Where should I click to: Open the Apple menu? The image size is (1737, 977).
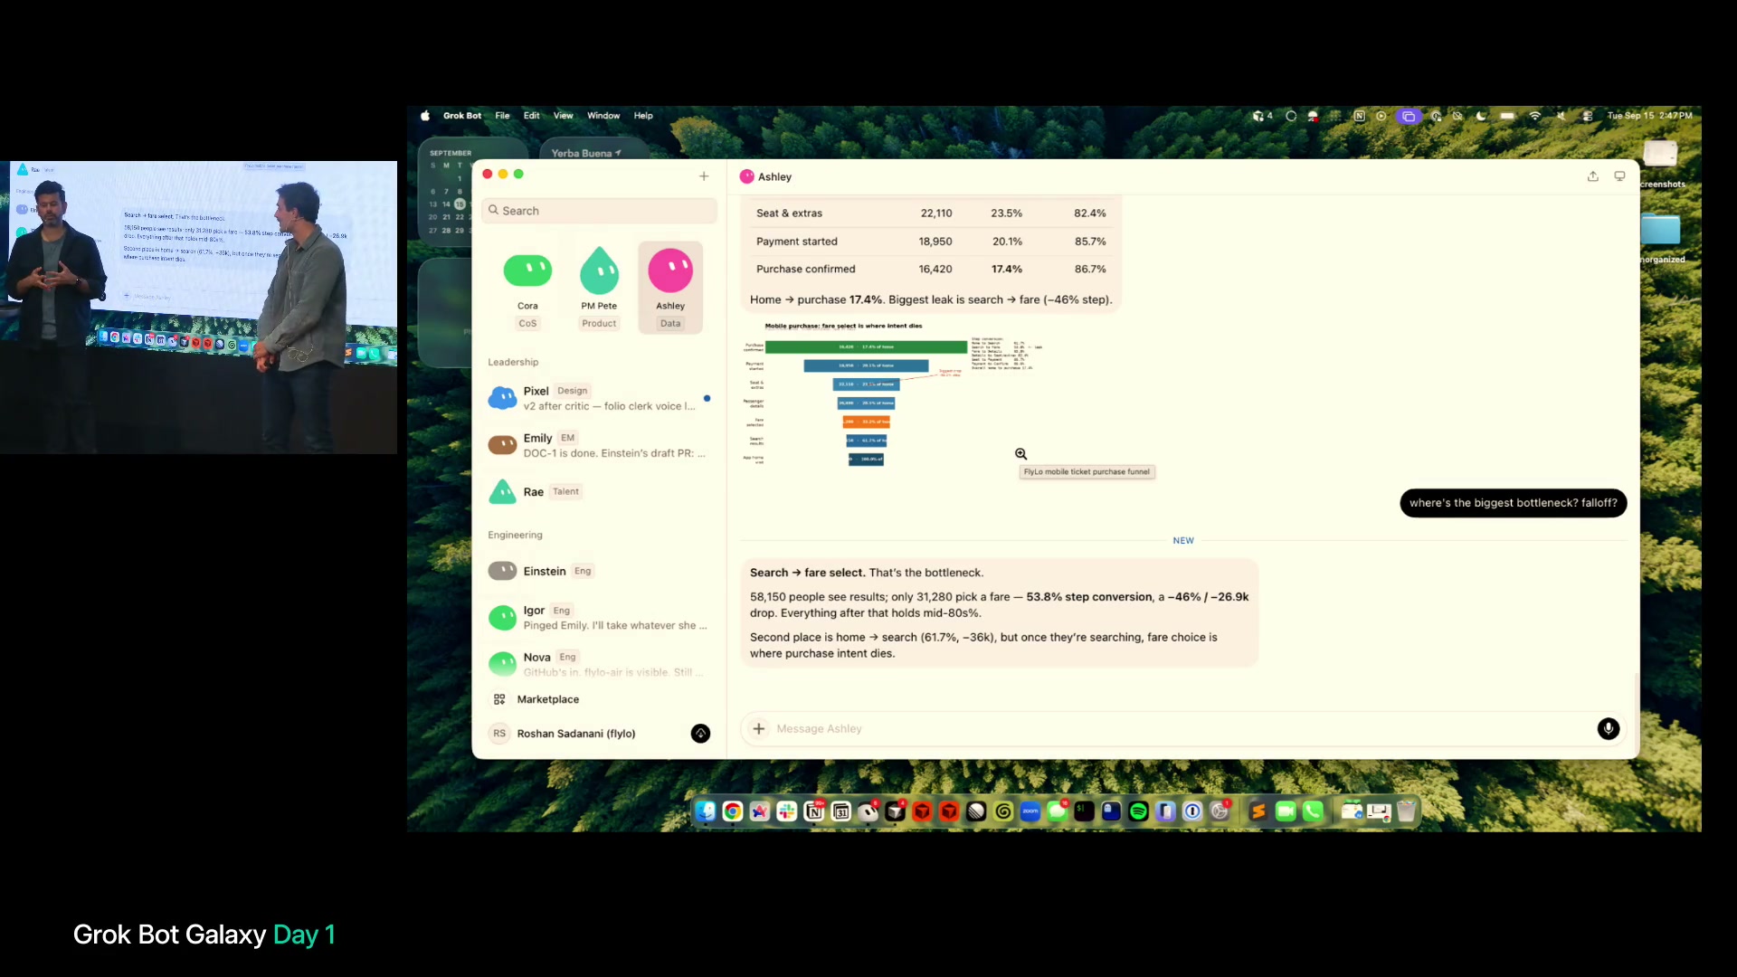click(425, 116)
